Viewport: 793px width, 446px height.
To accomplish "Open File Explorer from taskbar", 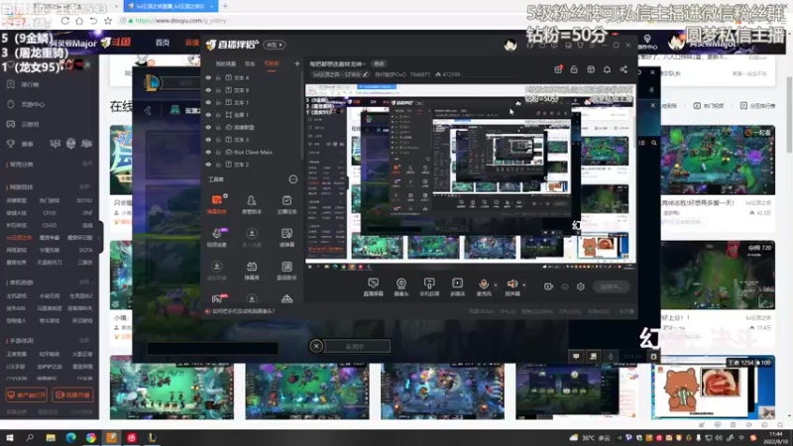I will pos(51,437).
